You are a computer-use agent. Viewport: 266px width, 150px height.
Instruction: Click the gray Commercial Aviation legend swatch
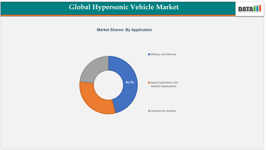pos(149,111)
